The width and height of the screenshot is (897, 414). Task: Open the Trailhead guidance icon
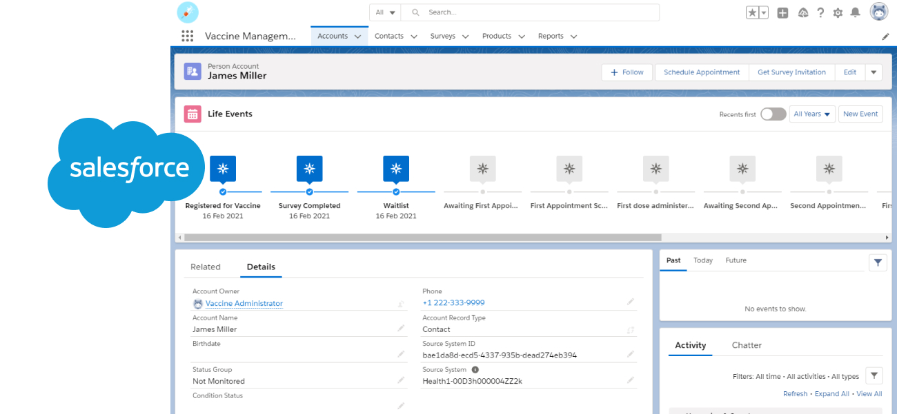[802, 12]
